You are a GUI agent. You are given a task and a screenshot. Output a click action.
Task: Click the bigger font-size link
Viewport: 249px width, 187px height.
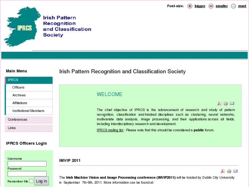point(200,6)
